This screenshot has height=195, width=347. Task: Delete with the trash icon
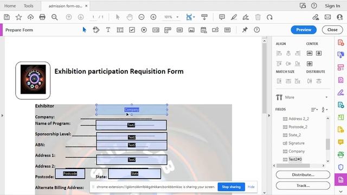pyautogui.click(x=258, y=17)
